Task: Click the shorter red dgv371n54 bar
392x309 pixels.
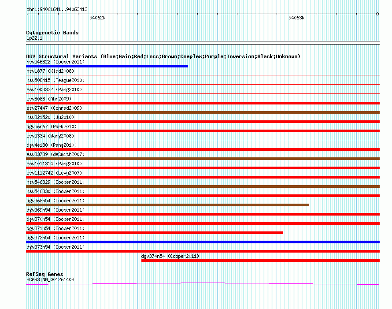Action: (x=154, y=233)
